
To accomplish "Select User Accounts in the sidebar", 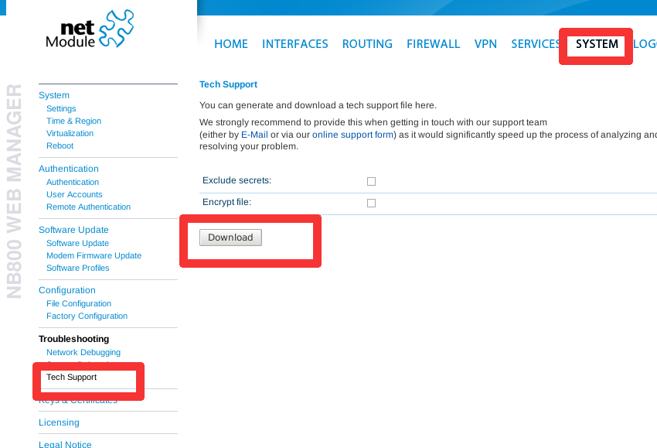I will (74, 194).
